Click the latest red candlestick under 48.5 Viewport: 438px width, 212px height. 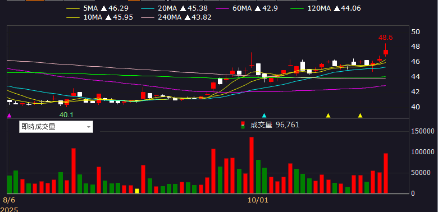tap(386, 52)
